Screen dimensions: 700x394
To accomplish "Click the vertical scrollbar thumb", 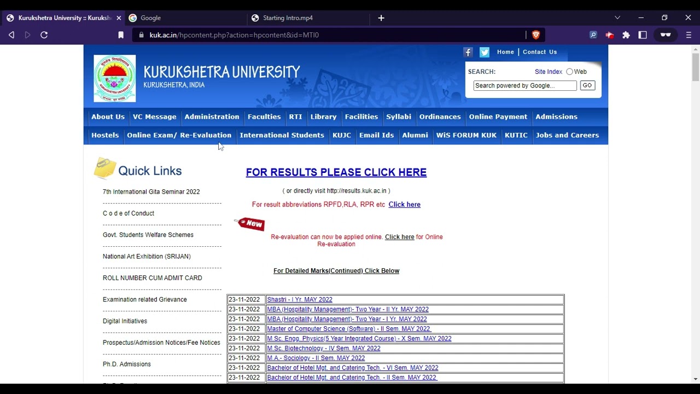I will pyautogui.click(x=695, y=67).
